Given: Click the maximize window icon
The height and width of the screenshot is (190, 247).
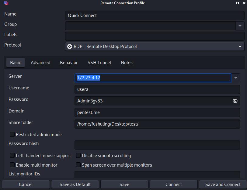Looking at the screenshot, I should pos(238,3).
